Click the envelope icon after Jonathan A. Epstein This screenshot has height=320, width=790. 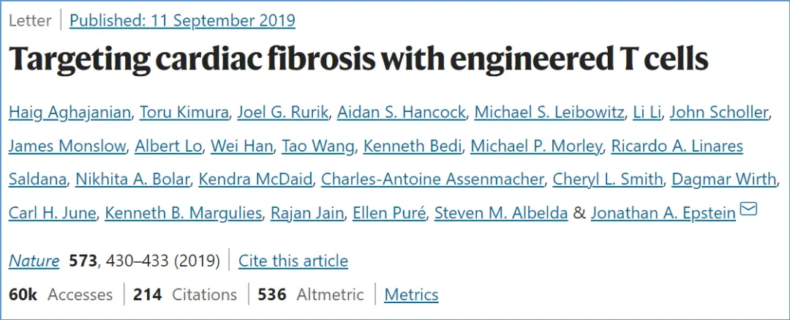coord(749,209)
